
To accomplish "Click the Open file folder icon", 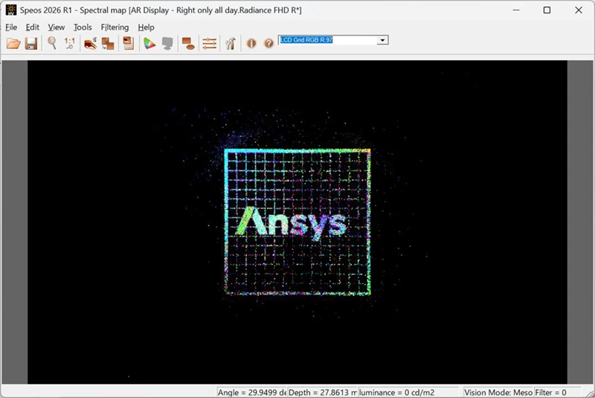I will [13, 44].
